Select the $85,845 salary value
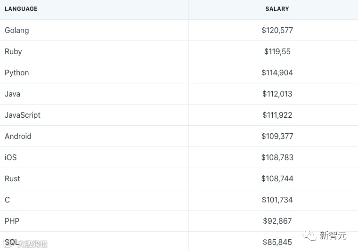Screen dimensions: 358x251 (x=277, y=242)
